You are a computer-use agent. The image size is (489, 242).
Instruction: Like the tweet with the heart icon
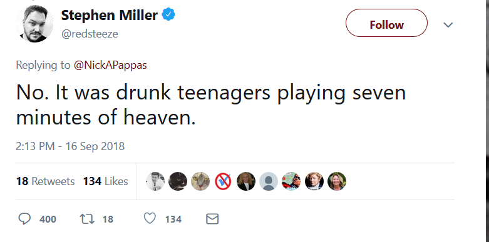tap(150, 219)
